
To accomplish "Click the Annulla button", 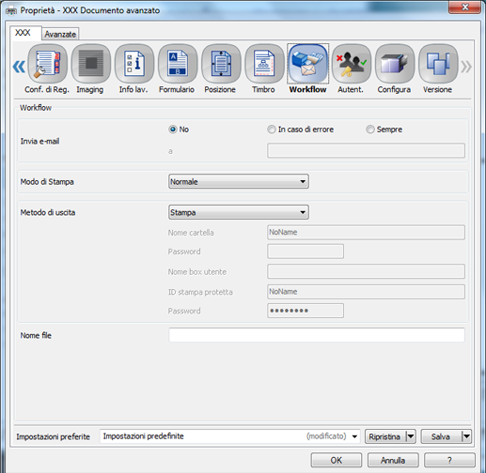I will coord(393,460).
